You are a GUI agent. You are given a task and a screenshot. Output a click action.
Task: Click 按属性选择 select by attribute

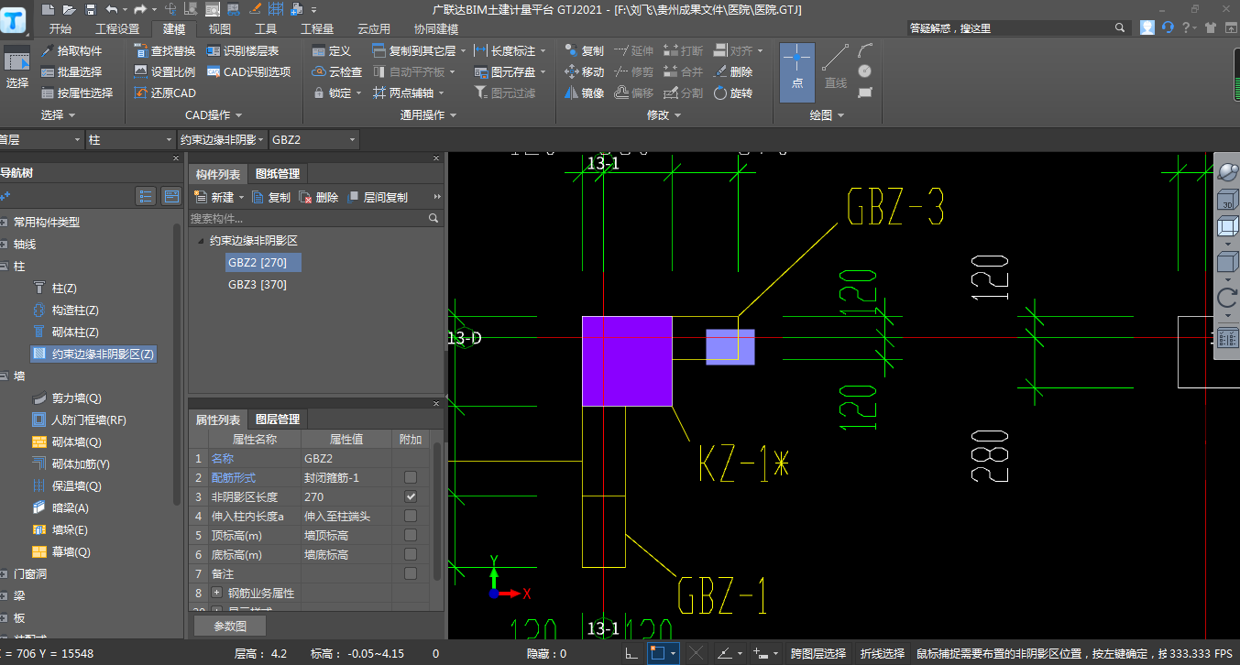(77, 93)
